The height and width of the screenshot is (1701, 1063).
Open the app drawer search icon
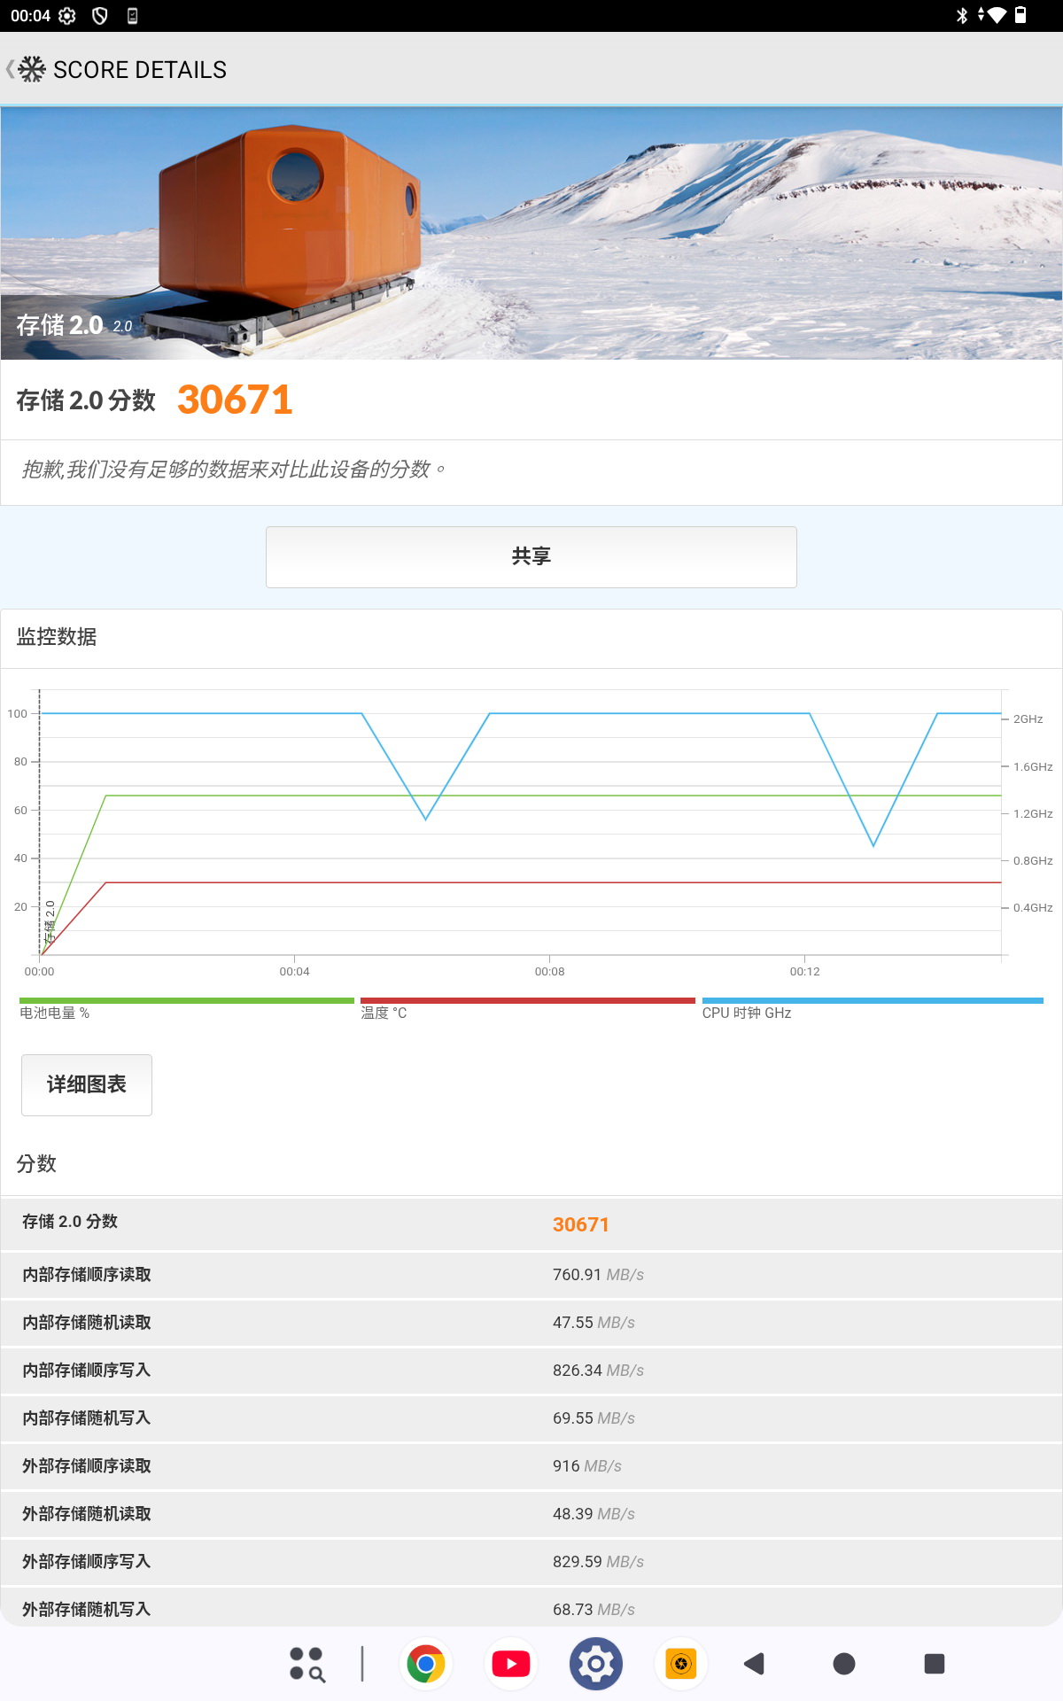[x=306, y=1664]
